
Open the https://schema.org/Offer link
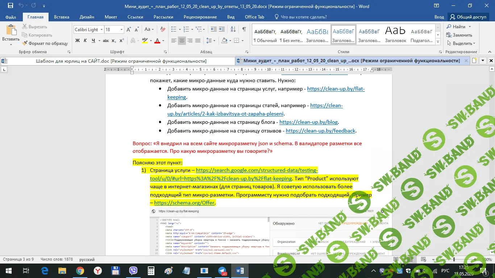point(184,203)
